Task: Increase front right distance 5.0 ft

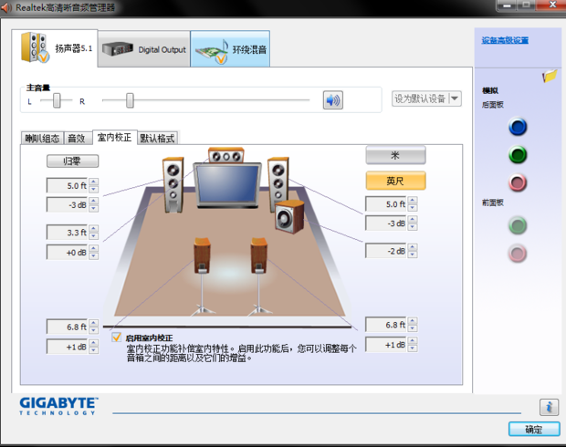Action: 413,200
